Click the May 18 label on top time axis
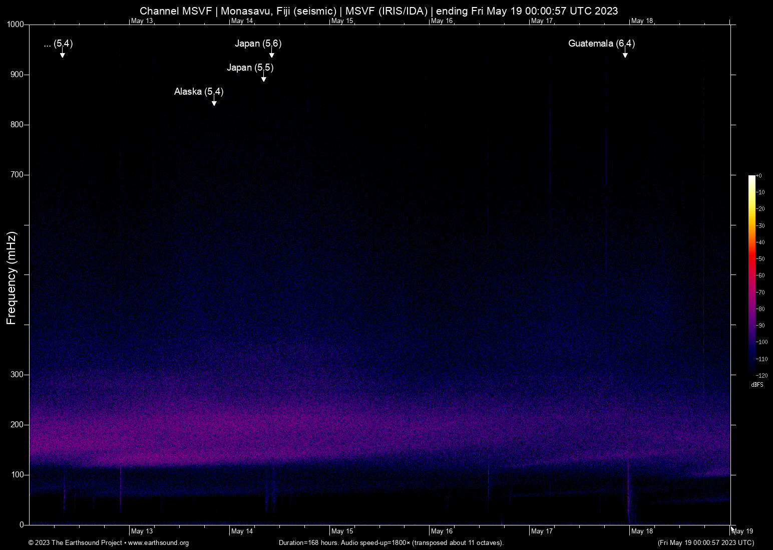 coord(642,21)
